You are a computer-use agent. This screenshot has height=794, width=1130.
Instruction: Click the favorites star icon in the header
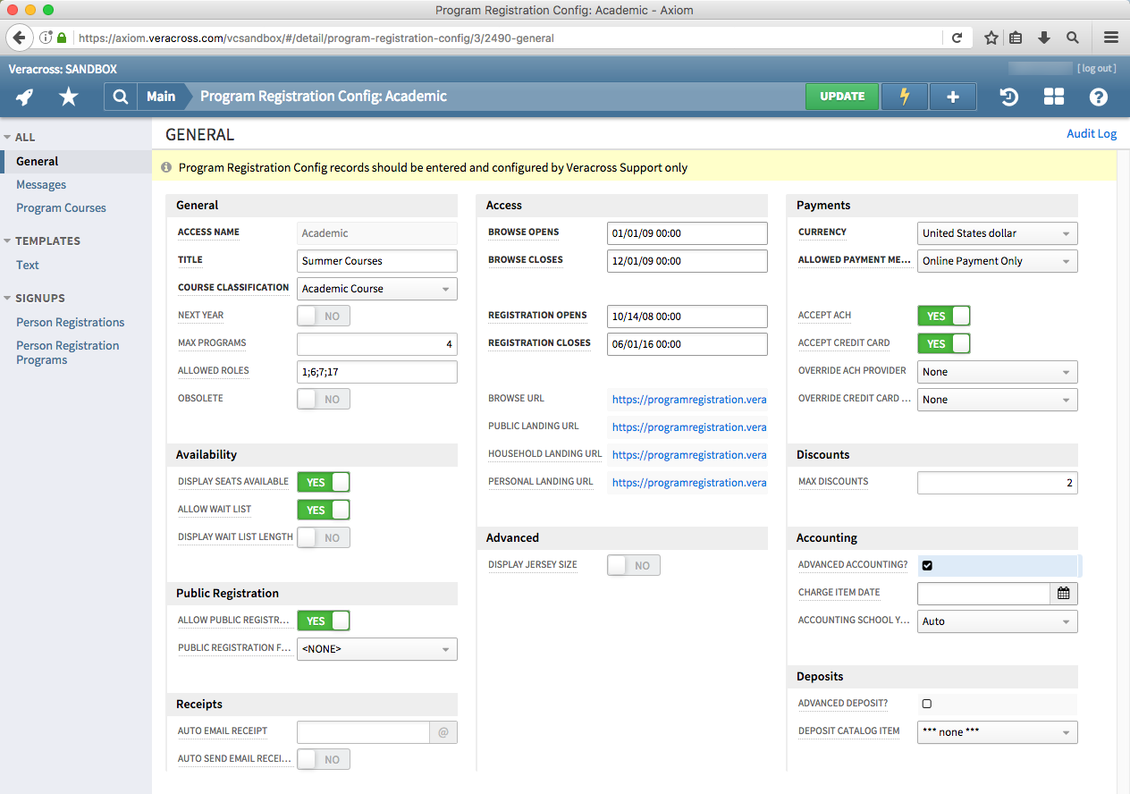pyautogui.click(x=68, y=97)
